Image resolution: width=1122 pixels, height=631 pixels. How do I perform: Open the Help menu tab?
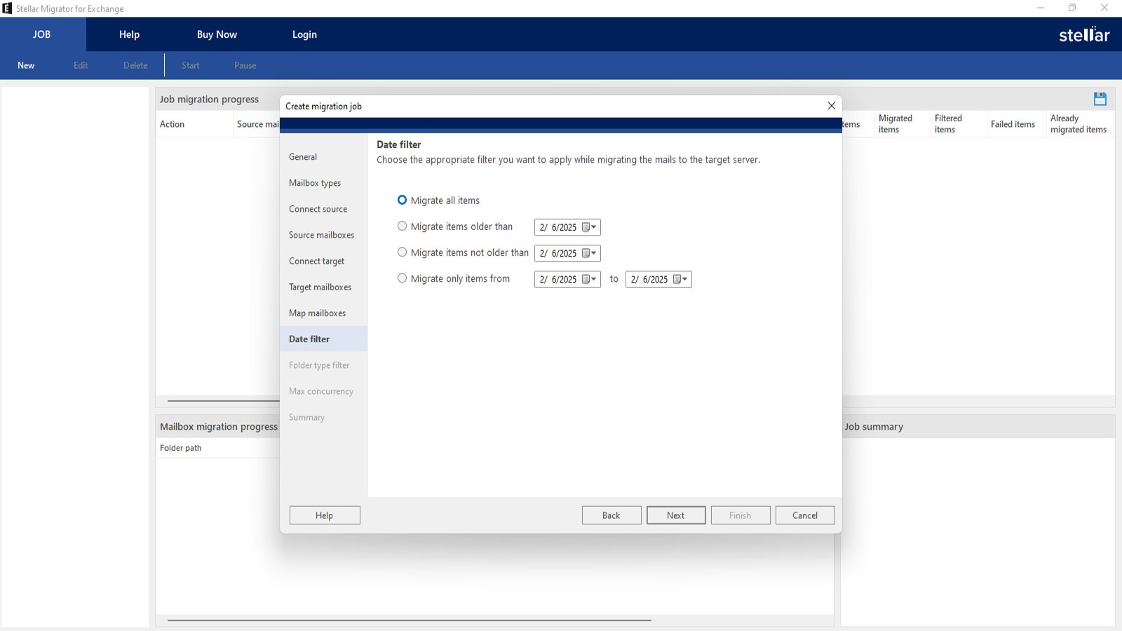(129, 34)
